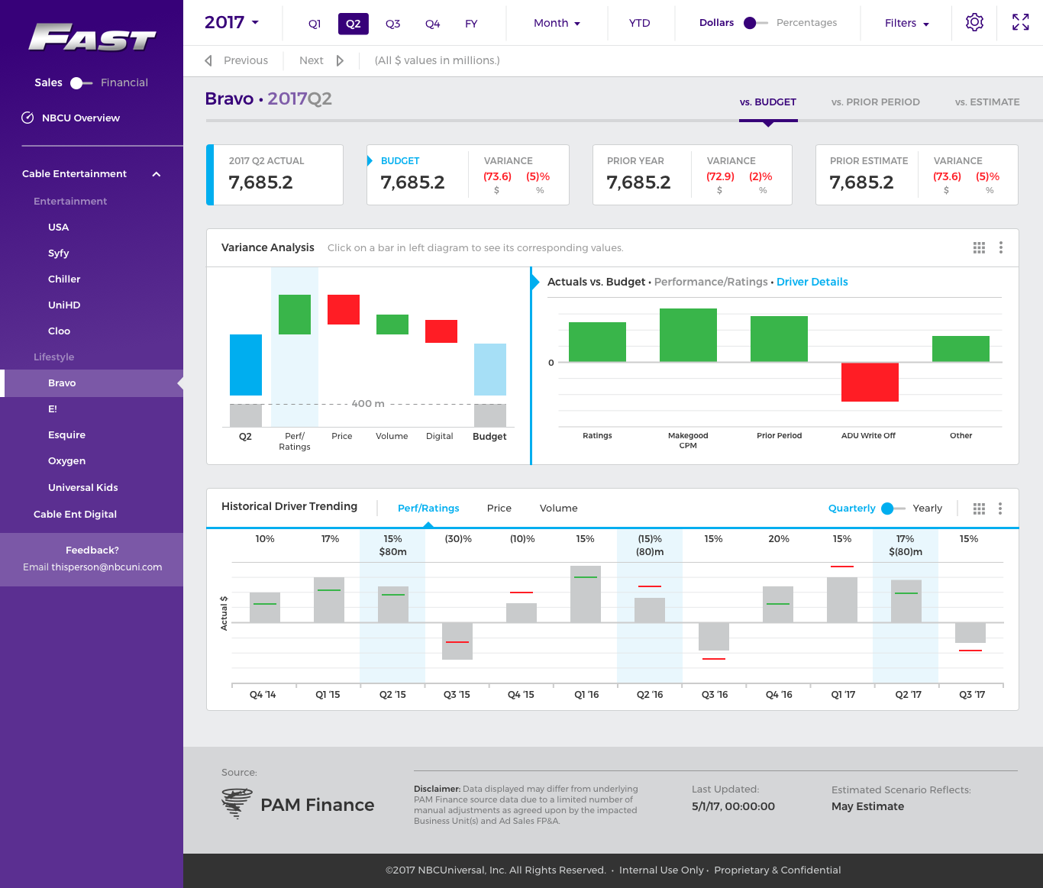The image size is (1043, 888).
Task: Click the red Price waterfall bar
Action: pos(344,309)
